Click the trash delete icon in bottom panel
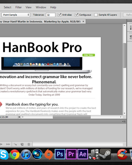 coord(29,144)
